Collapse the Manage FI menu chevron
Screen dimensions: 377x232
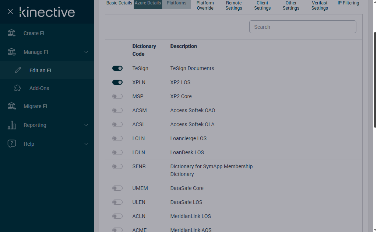(x=86, y=52)
